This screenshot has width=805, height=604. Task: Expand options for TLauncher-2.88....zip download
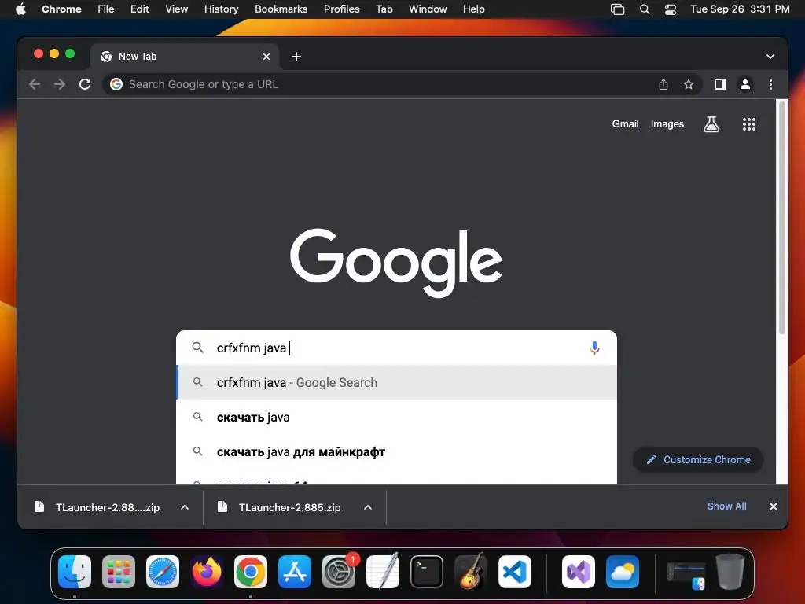click(185, 507)
